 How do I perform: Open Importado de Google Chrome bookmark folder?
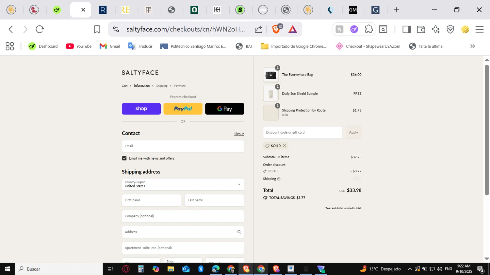(294, 46)
